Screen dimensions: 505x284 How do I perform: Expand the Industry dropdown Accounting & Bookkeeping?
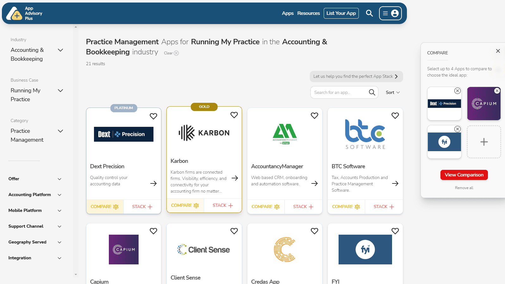(x=60, y=50)
